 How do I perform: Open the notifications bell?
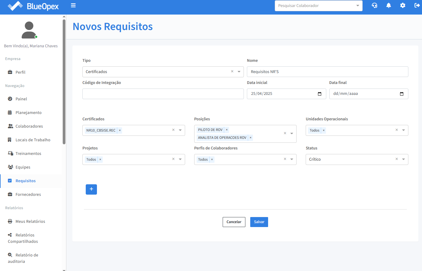[x=389, y=5]
